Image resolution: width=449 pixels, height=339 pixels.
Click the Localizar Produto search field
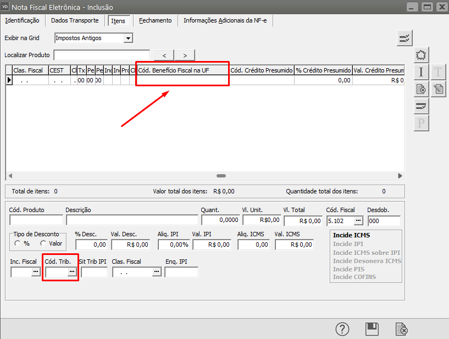click(x=102, y=55)
